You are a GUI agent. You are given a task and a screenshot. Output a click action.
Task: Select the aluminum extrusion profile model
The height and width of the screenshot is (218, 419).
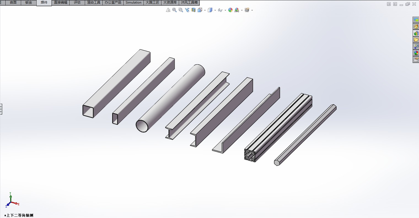pos(278,127)
